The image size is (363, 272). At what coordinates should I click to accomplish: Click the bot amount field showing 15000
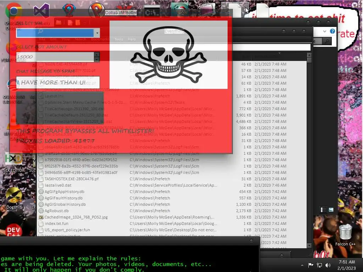pos(55,57)
